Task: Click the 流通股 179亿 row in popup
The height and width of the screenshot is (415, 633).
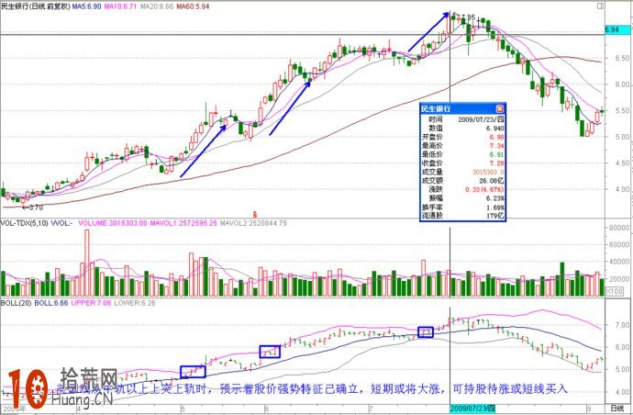Action: (x=462, y=216)
